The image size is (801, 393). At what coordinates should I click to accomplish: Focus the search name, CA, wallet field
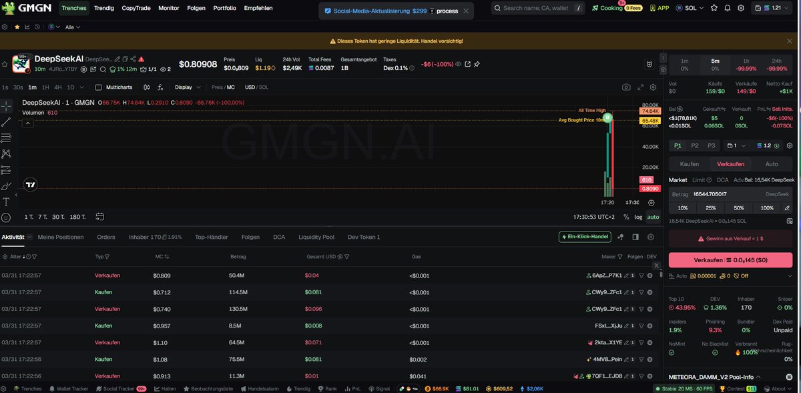[x=537, y=8]
